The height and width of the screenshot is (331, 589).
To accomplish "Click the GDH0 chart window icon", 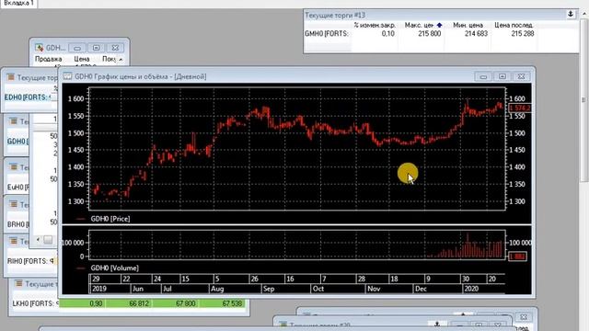I will point(67,76).
